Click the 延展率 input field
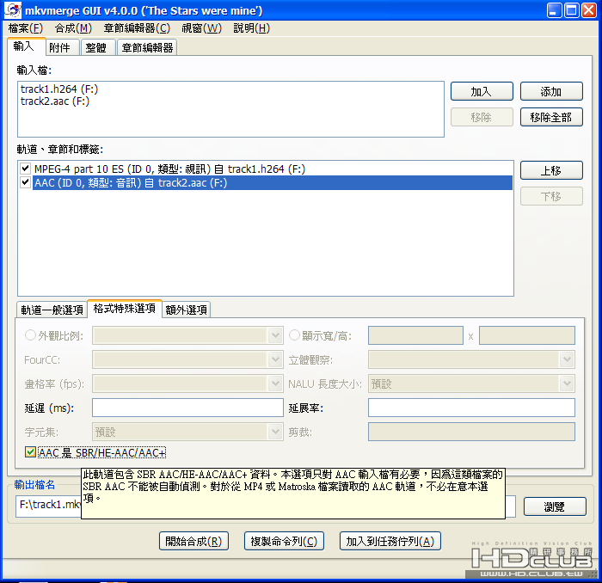Screen dimensions: 602x583 click(x=471, y=408)
